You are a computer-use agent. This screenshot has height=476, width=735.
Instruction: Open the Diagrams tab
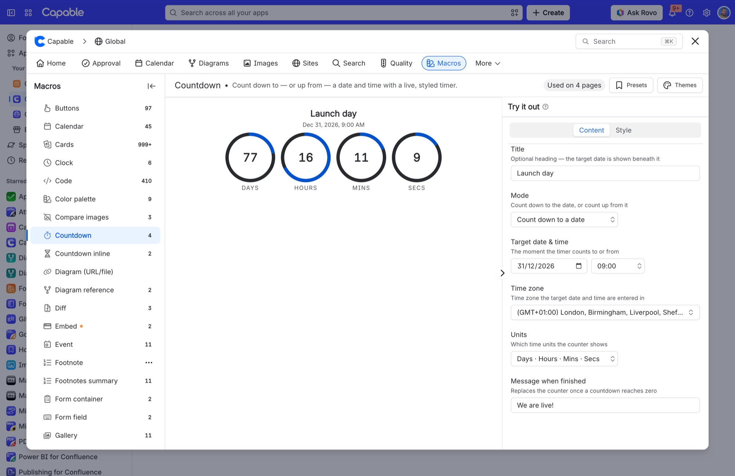coord(208,63)
